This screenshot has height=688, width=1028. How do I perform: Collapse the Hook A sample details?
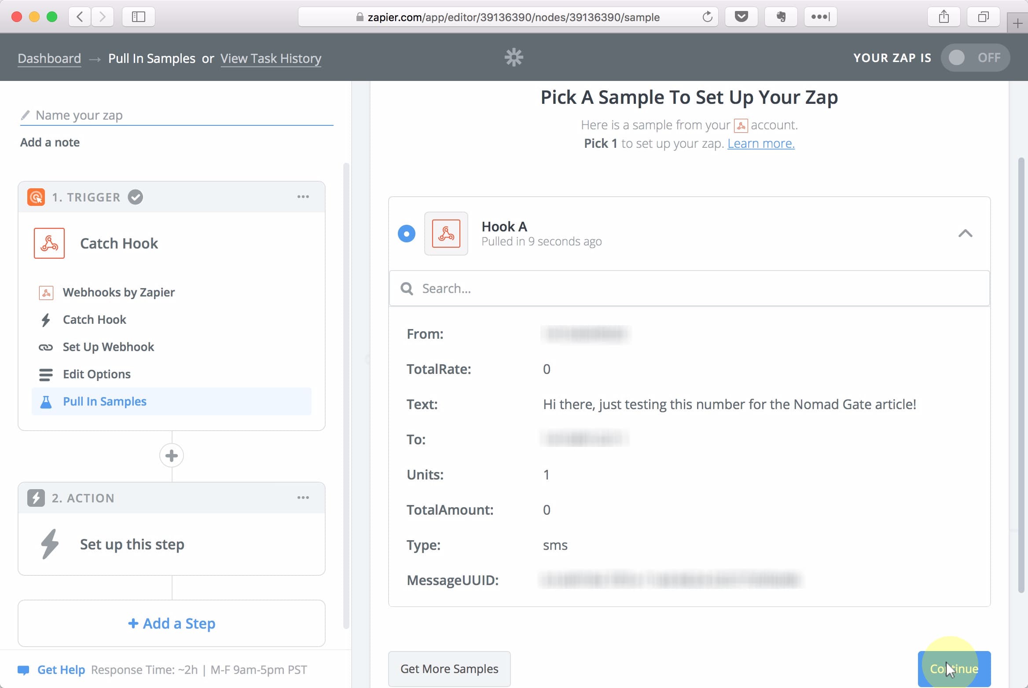tap(965, 234)
